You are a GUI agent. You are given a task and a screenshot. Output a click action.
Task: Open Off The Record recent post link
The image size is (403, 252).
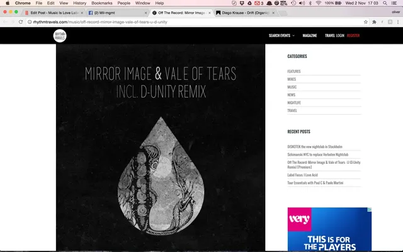324,164
